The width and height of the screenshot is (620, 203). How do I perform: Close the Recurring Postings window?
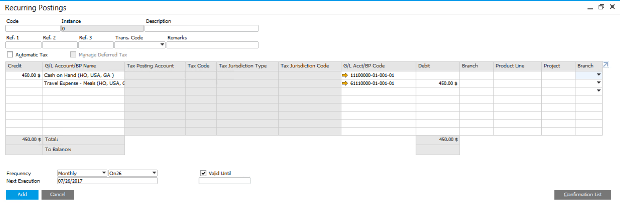pos(612,7)
